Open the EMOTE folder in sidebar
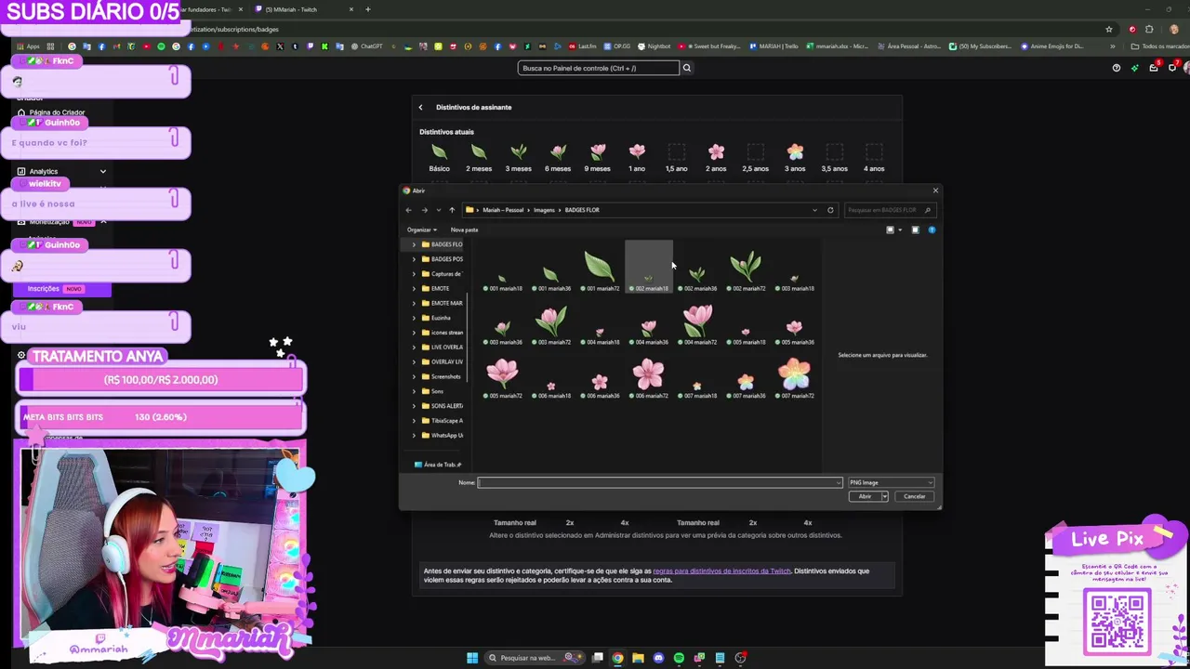1190x669 pixels. tap(440, 288)
